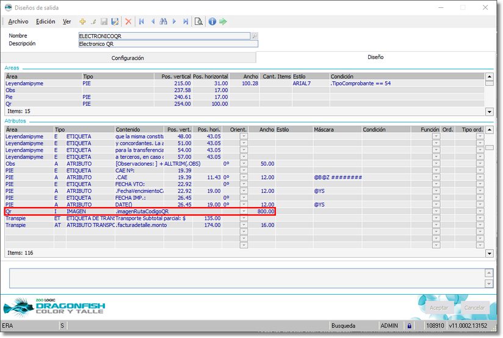Click the blue Information icon

point(212,21)
